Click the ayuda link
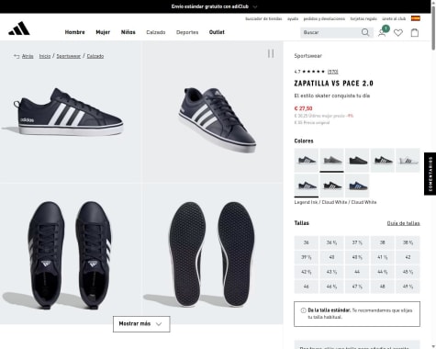 pyautogui.click(x=293, y=18)
